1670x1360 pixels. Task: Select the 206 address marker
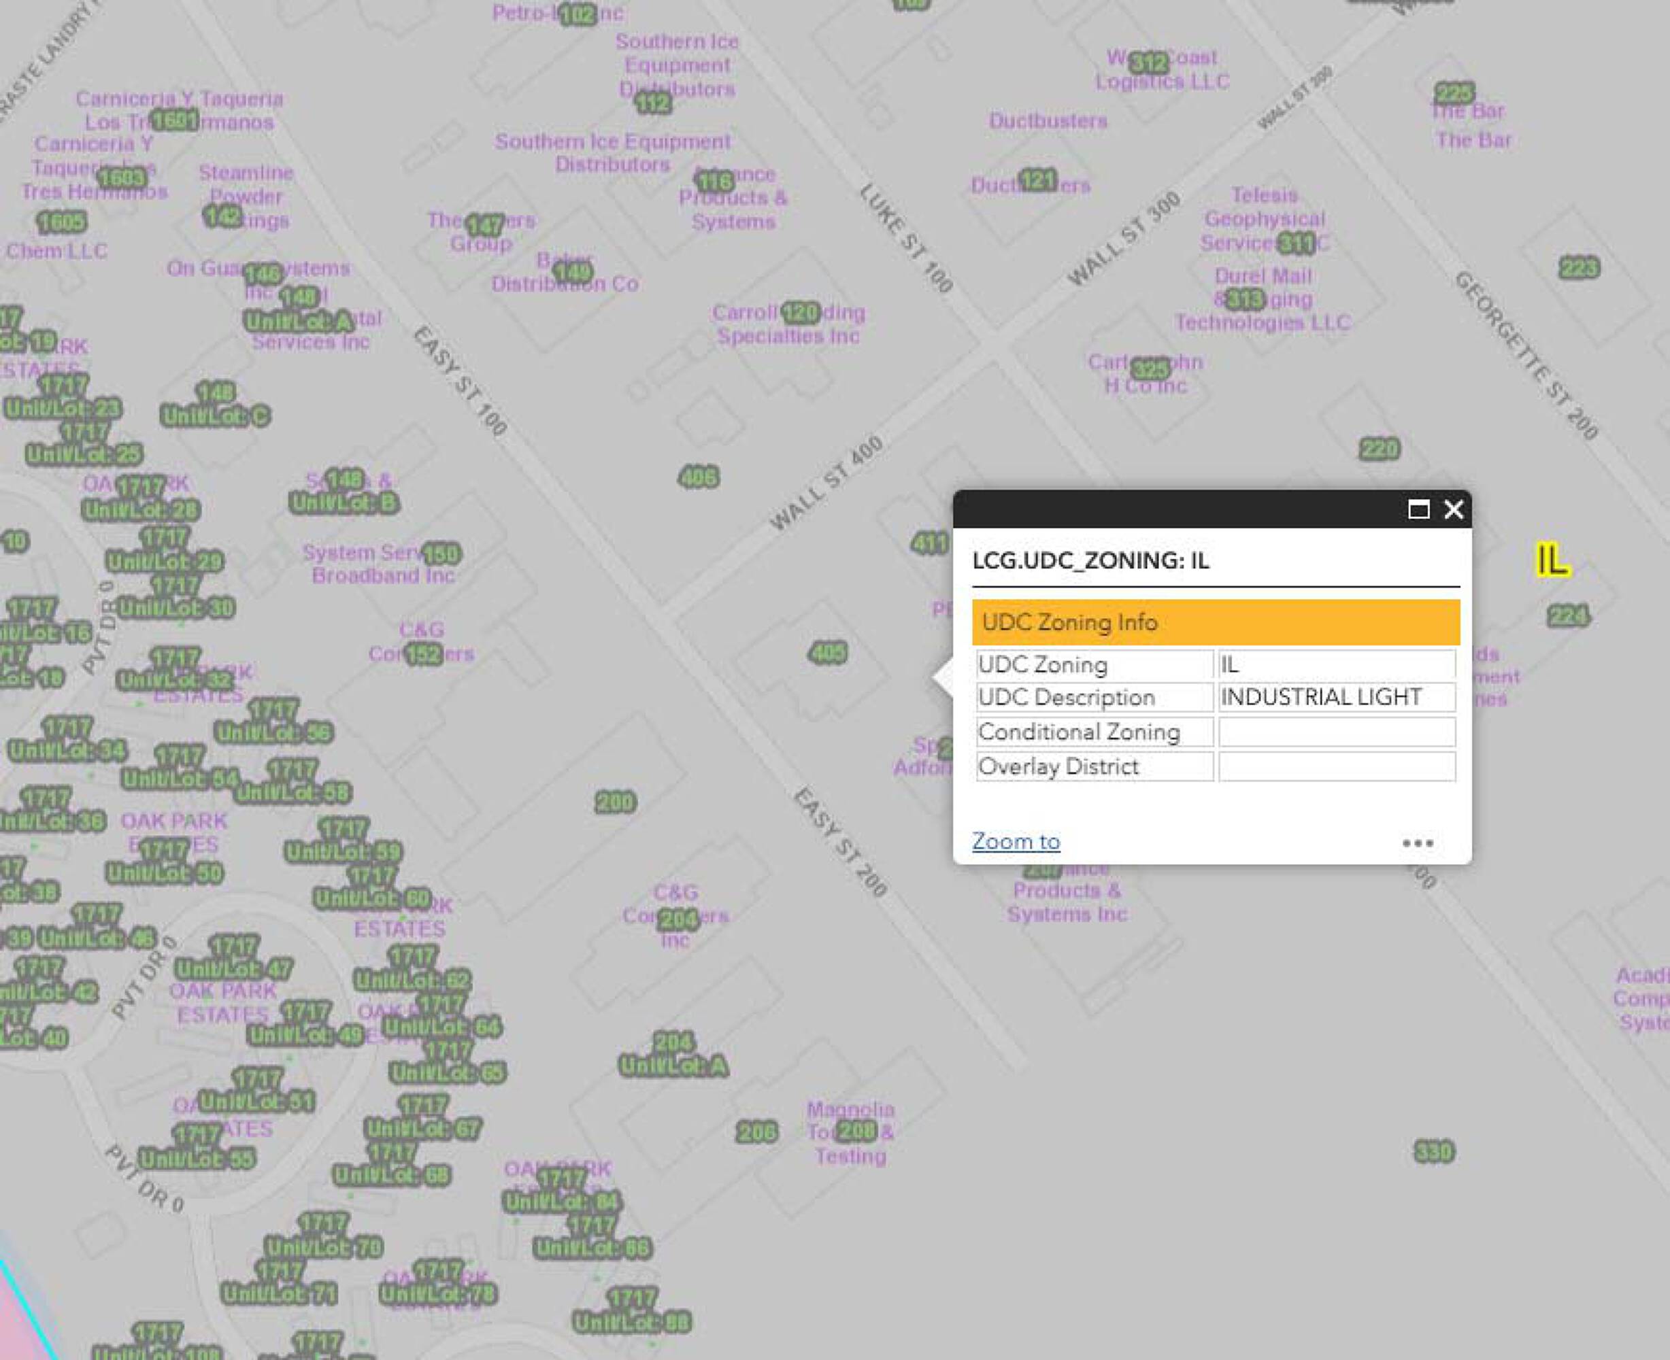click(757, 1132)
